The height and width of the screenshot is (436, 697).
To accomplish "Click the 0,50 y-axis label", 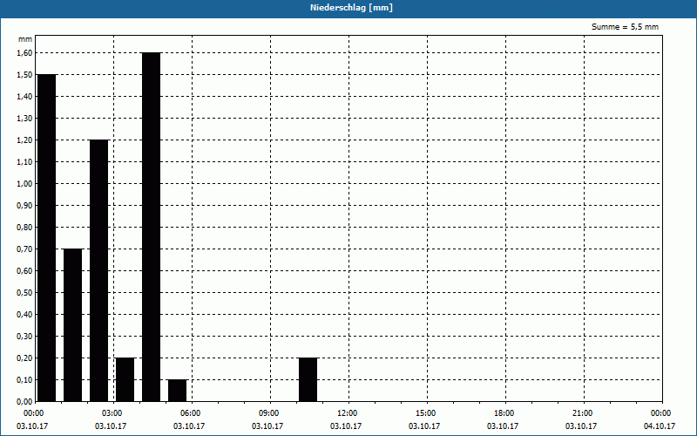I will (x=24, y=293).
